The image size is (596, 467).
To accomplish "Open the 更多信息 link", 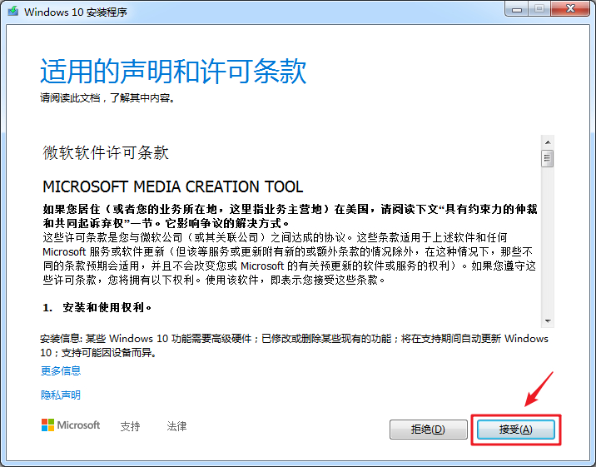I will (61, 370).
